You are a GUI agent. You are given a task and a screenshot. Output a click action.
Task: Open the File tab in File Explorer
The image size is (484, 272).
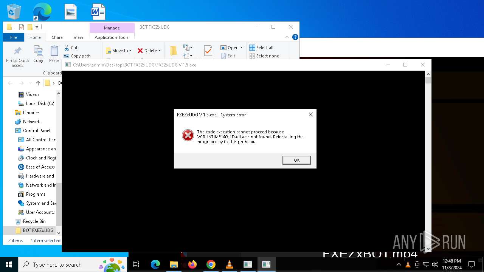click(x=14, y=37)
